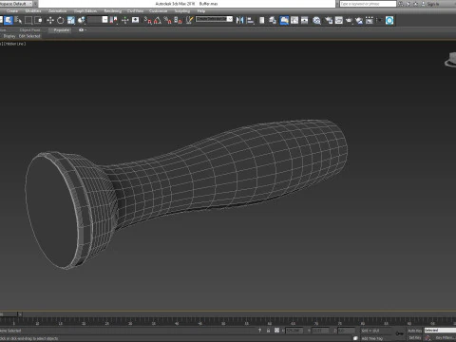Click the Z coordinate field
The height and width of the screenshot is (342, 456).
pyautogui.click(x=347, y=331)
